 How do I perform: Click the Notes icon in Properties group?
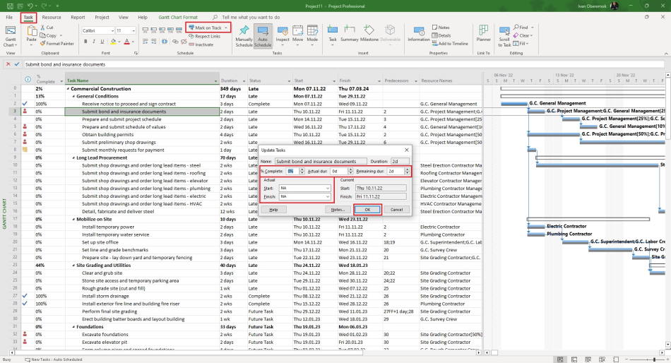435,28
